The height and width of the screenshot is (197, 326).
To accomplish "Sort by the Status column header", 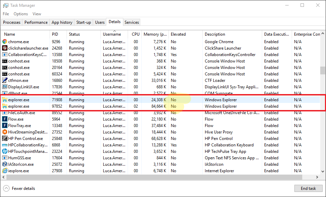I will click(x=84, y=34).
